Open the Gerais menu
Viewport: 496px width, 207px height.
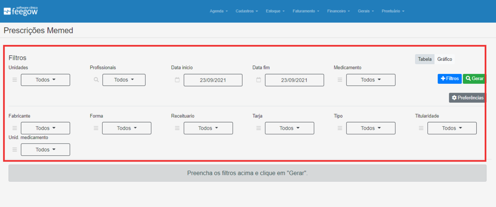click(366, 11)
